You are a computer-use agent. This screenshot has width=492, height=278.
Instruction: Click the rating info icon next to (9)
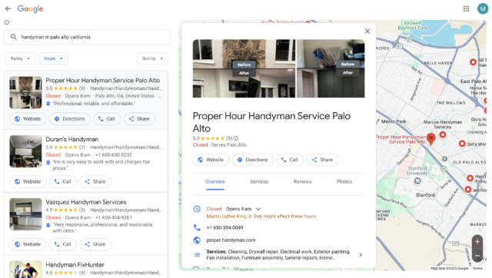[236, 138]
